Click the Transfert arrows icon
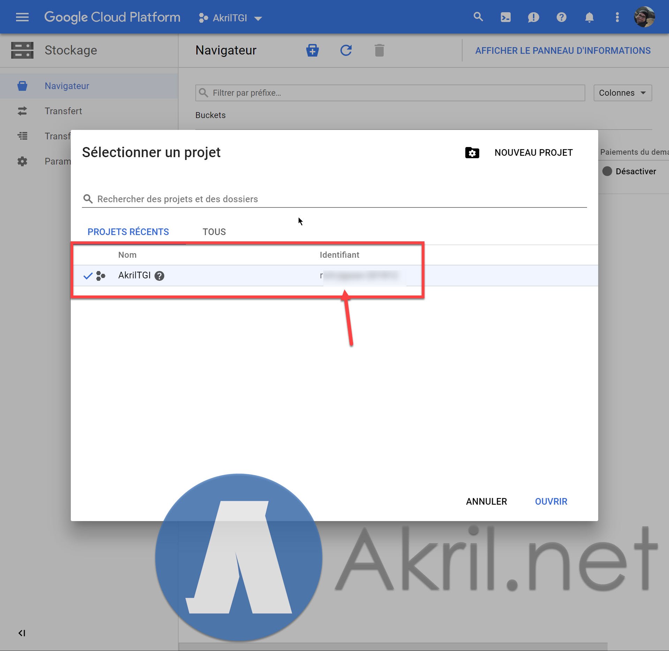The width and height of the screenshot is (669, 651). pyautogui.click(x=22, y=111)
